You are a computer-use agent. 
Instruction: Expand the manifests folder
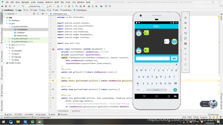(x=7, y=20)
